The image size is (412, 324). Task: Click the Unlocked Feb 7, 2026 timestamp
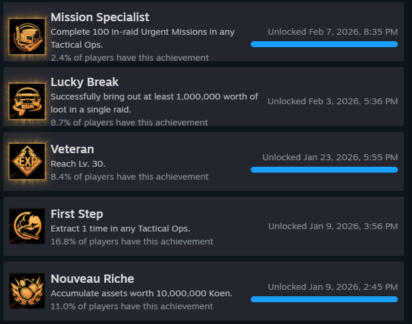tap(333, 31)
